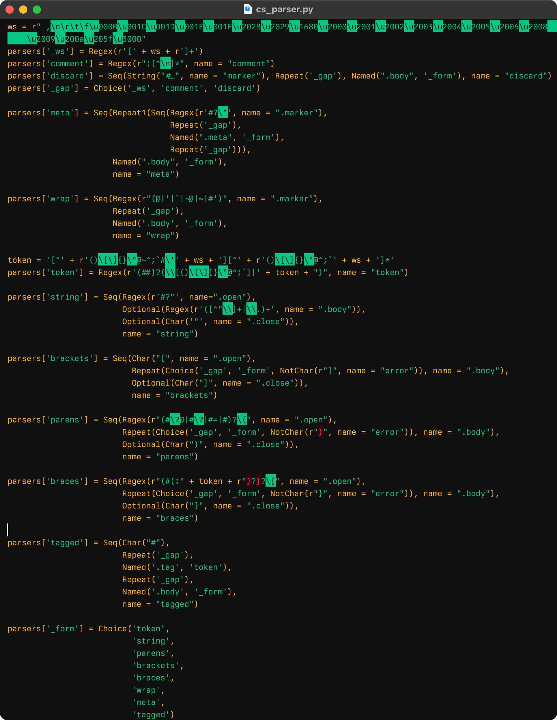Click the cs_parser.py window title text

coord(284,9)
